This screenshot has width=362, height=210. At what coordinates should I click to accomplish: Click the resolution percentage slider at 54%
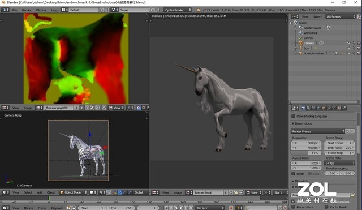tap(306, 153)
